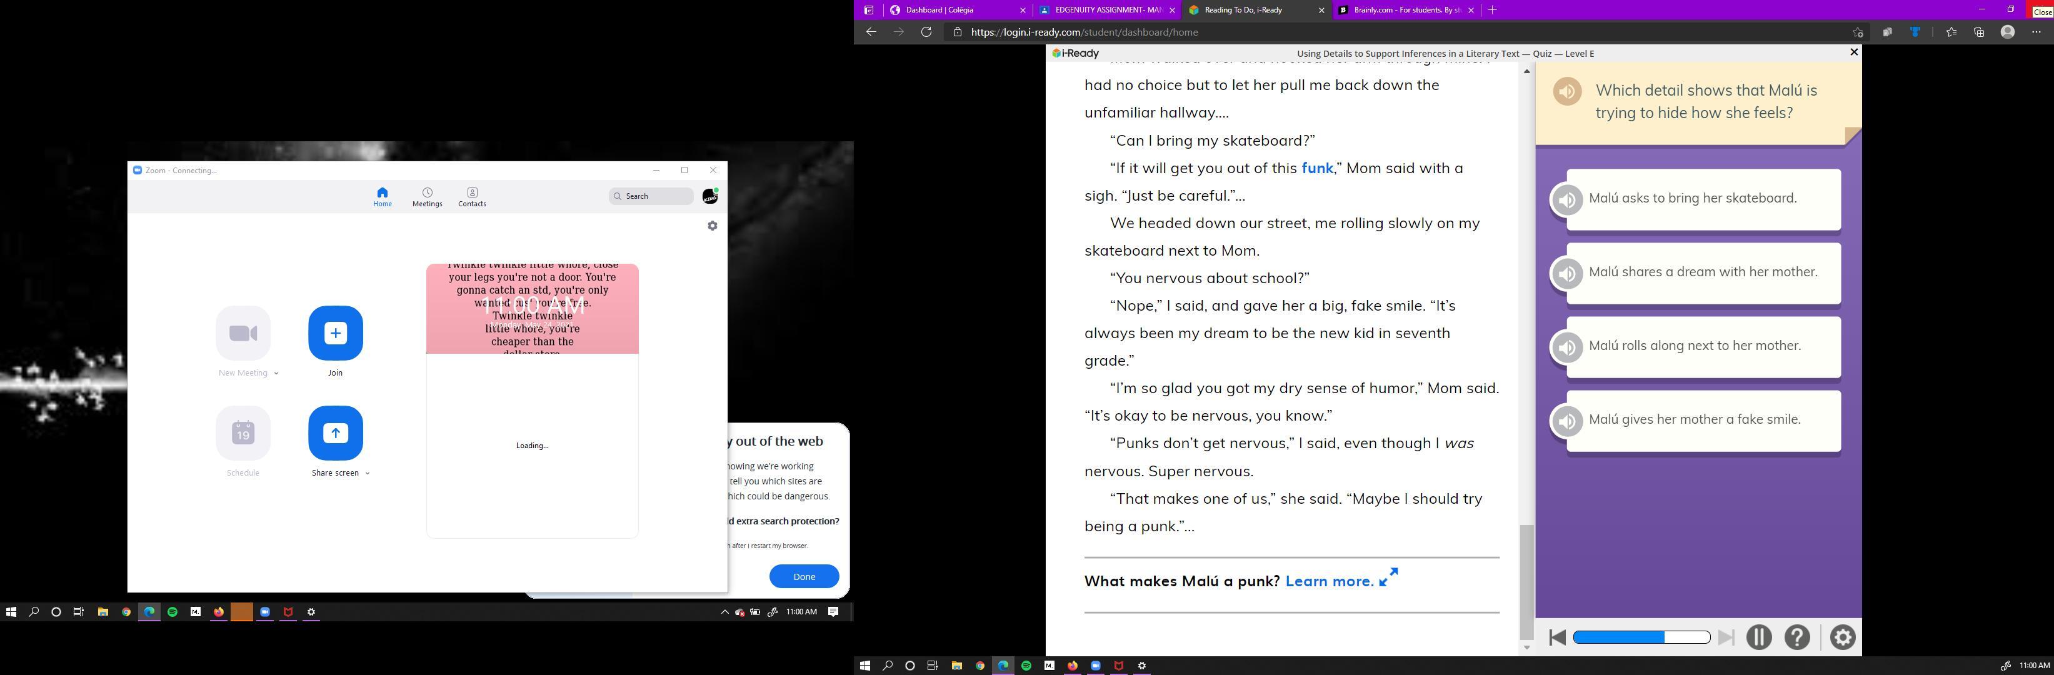Click Zoom Share screen icon
The image size is (2054, 675).
pyautogui.click(x=336, y=432)
